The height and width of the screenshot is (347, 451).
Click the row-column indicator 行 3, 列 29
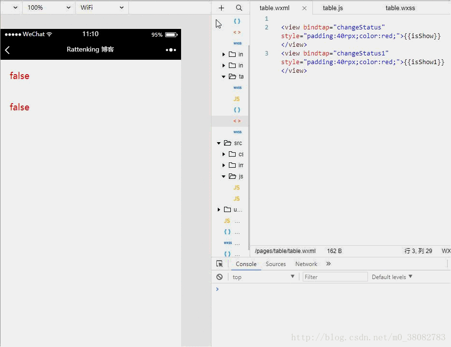(418, 251)
